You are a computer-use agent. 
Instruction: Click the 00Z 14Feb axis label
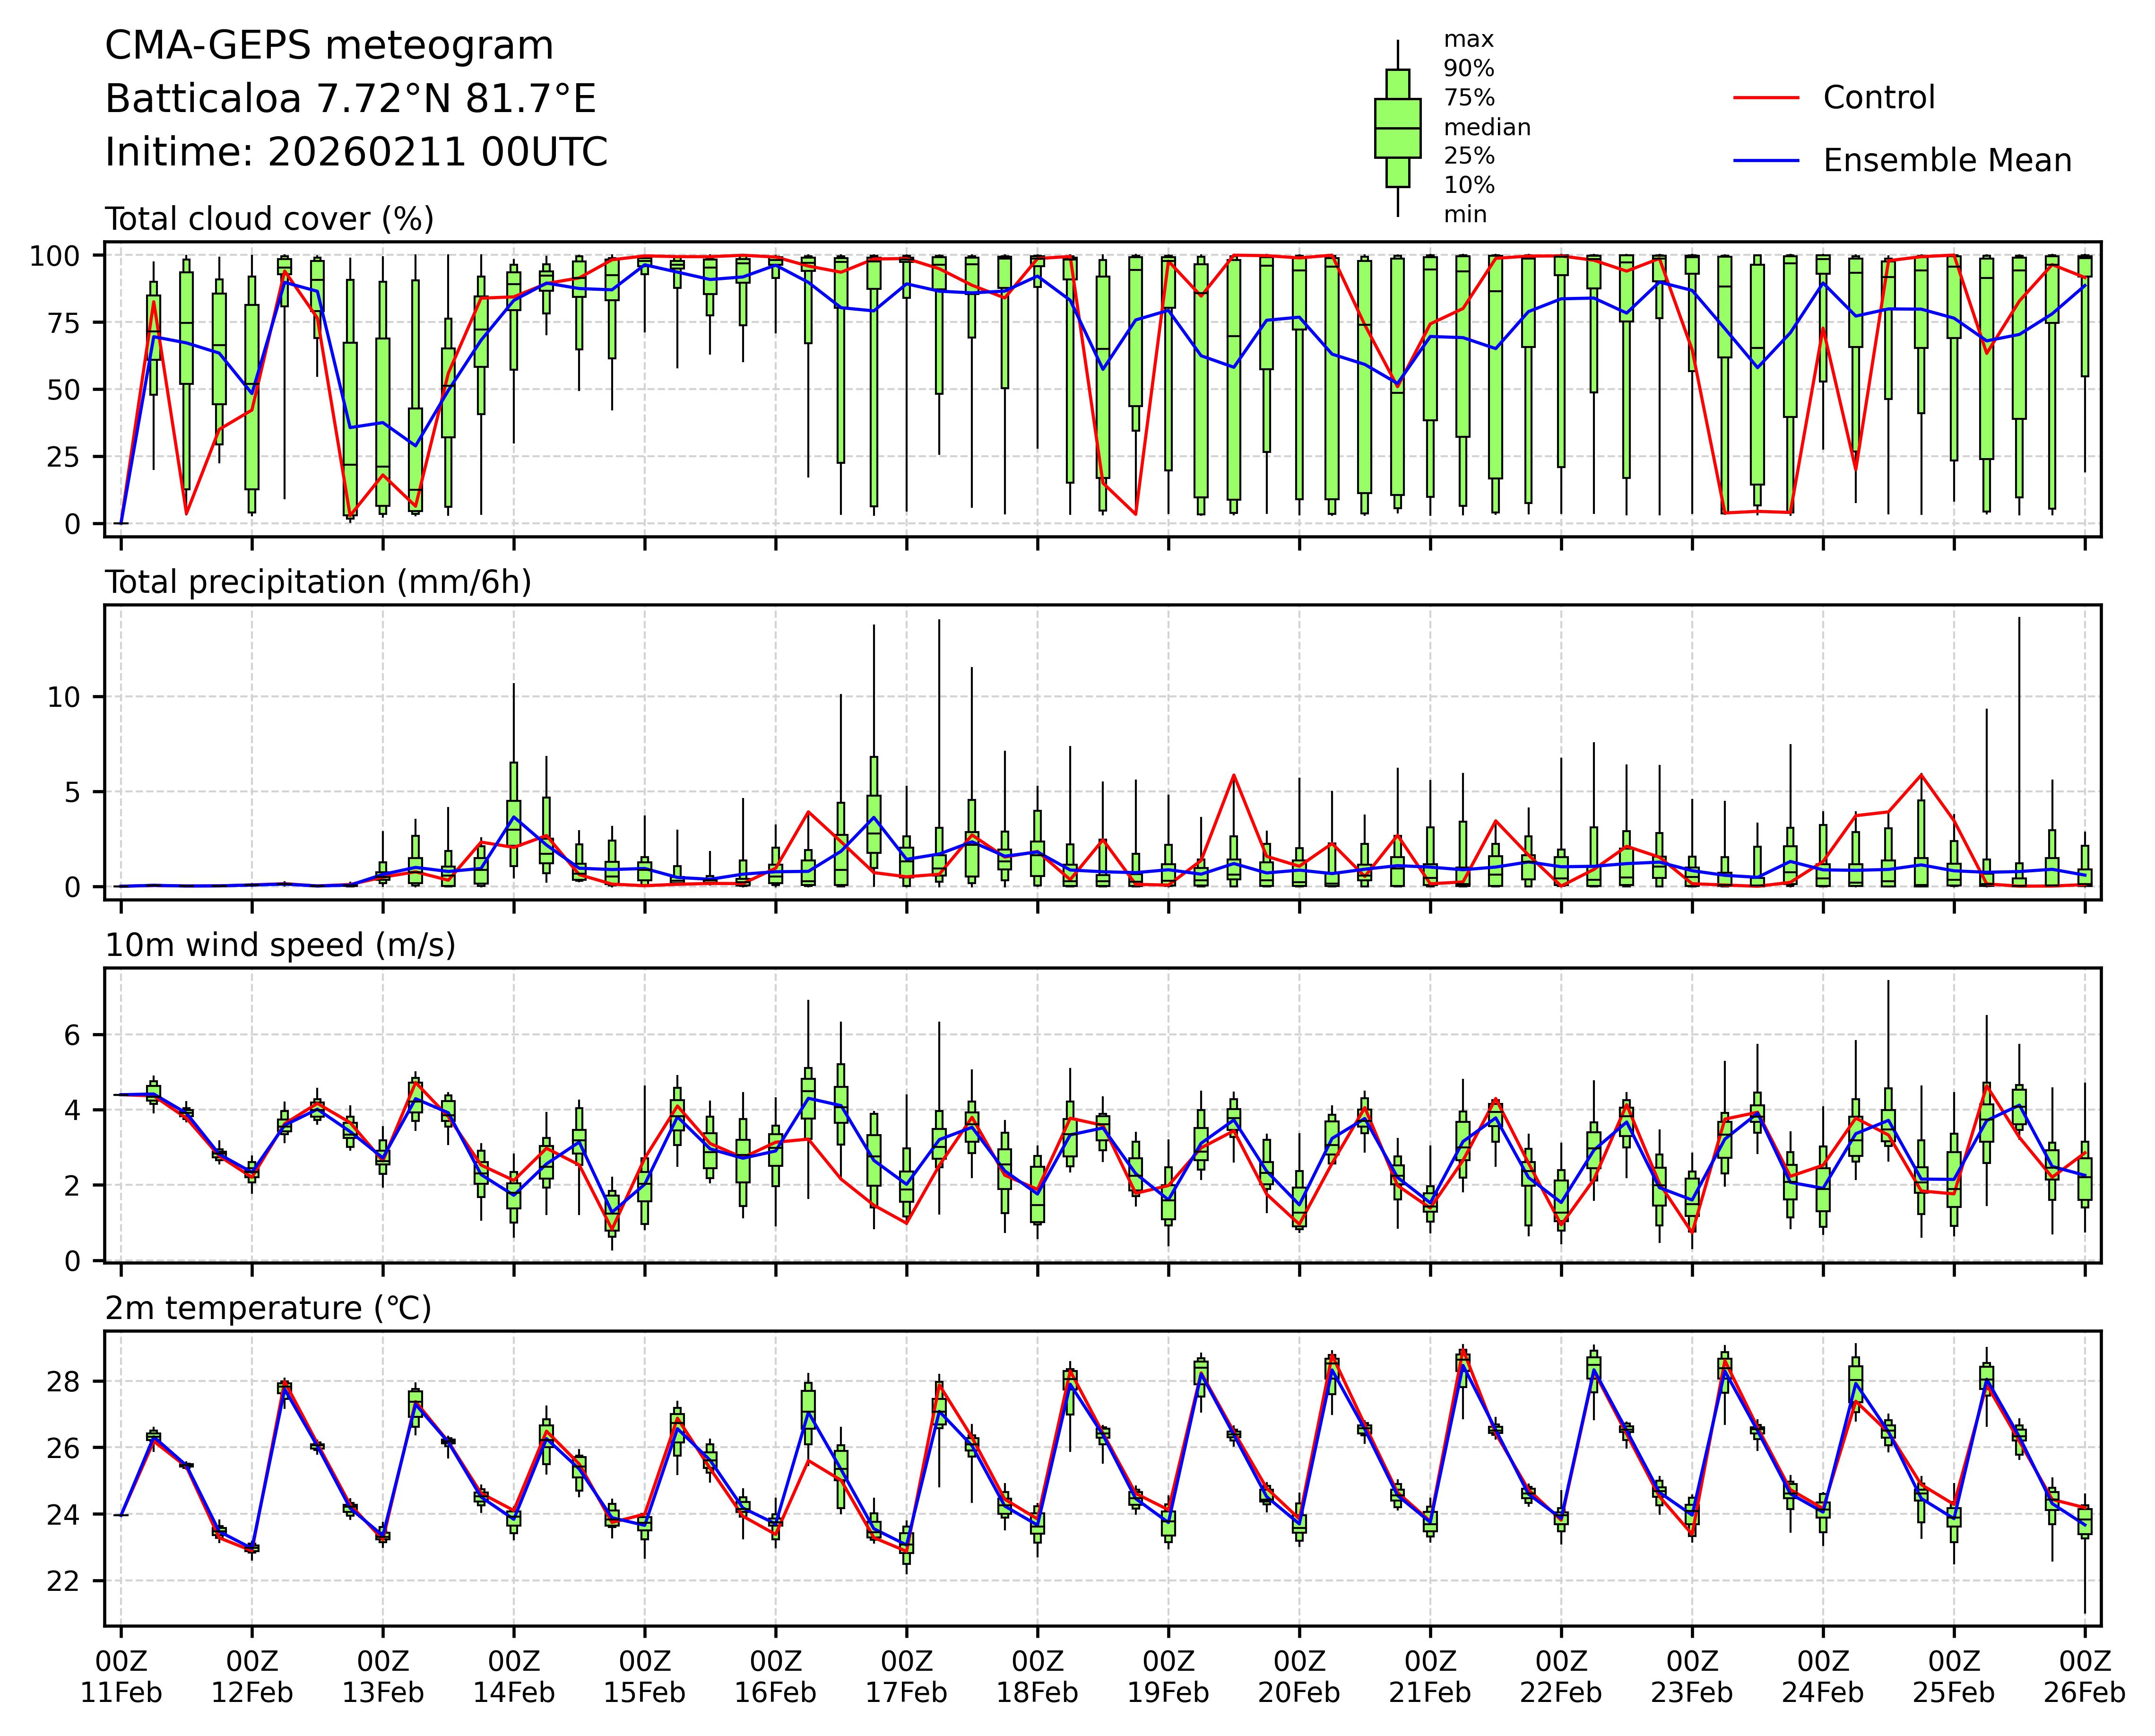(514, 1677)
